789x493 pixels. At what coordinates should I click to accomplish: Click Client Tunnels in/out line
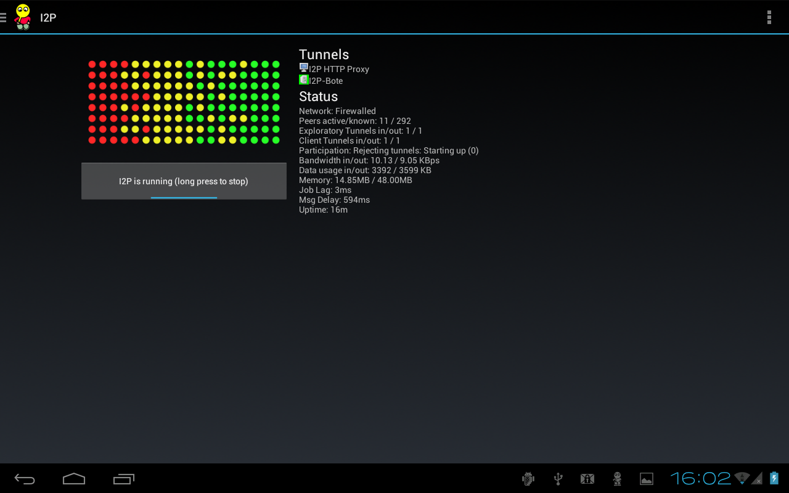[350, 141]
